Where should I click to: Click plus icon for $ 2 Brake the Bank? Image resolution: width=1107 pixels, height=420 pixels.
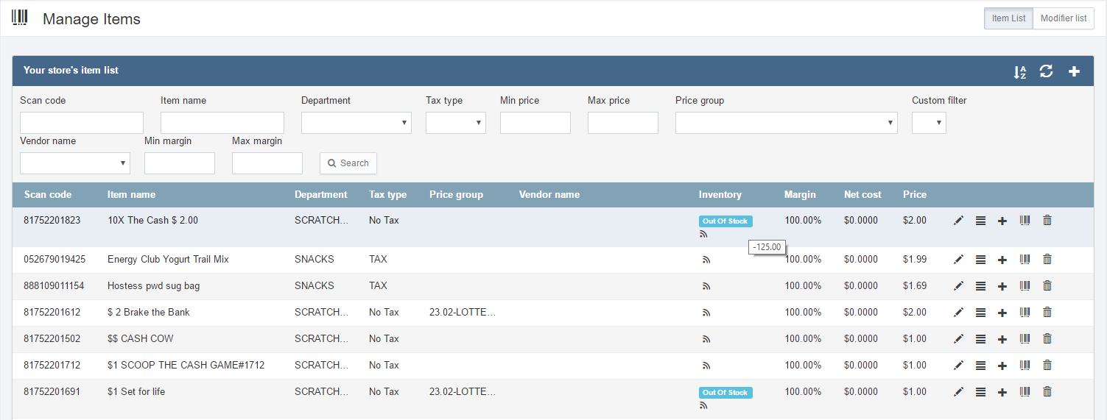1002,313
